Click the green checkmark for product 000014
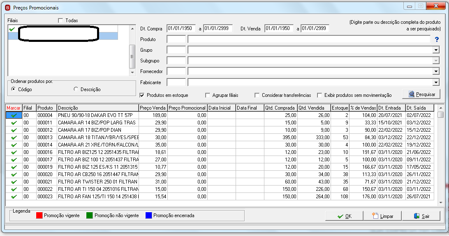Screen dimensions: 449x236 [x=14, y=145]
